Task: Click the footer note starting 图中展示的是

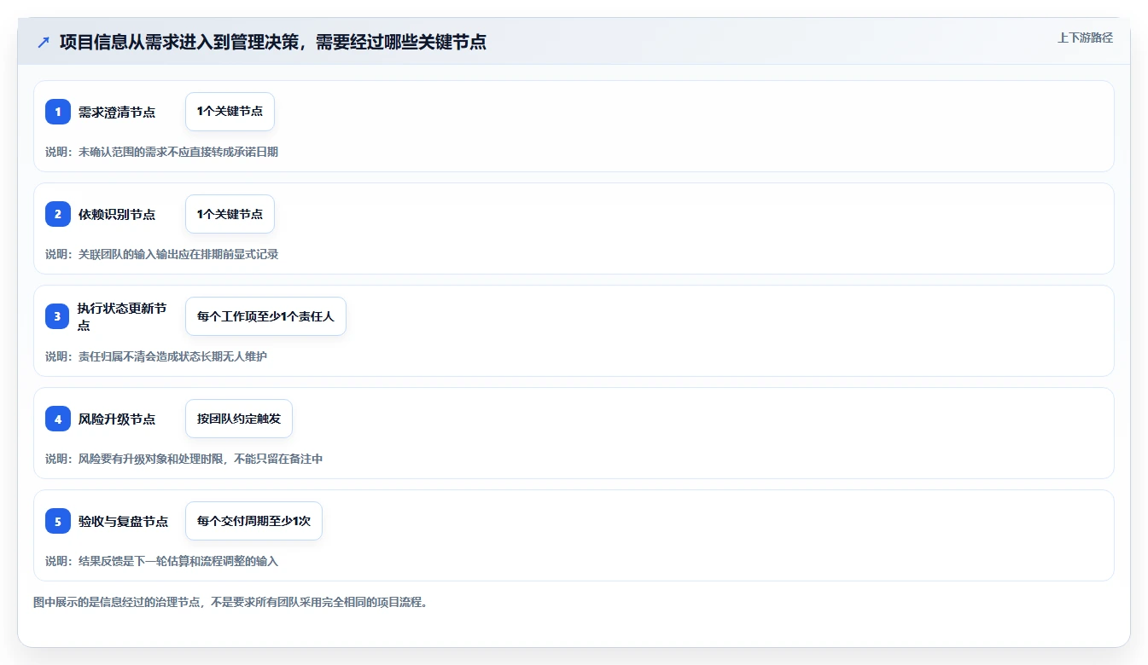Action: coord(230,602)
